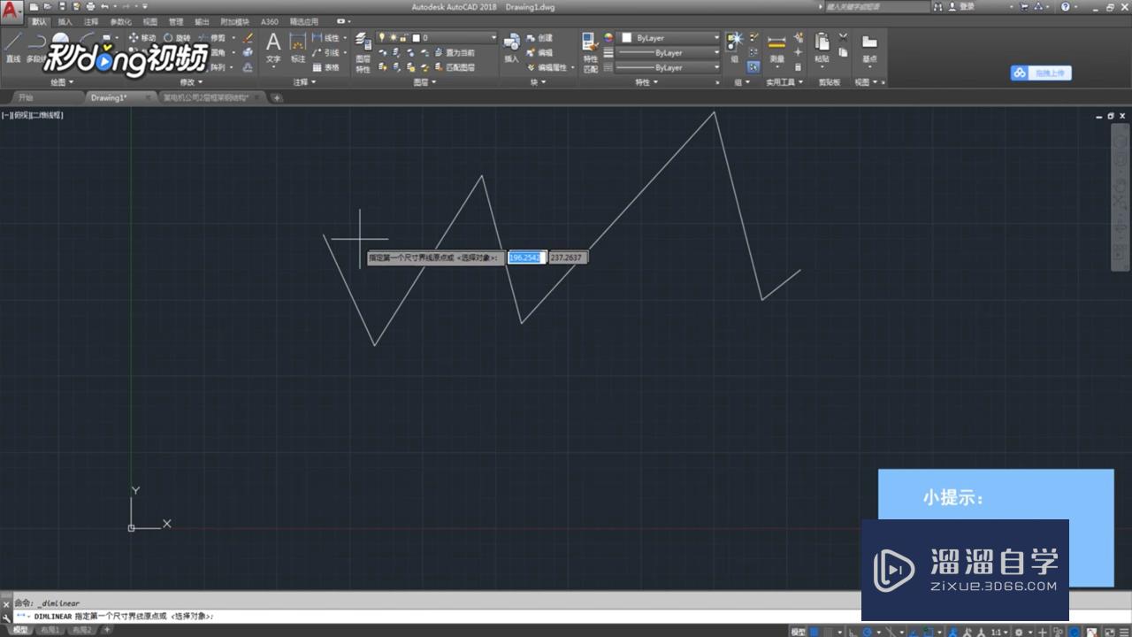Select the Dimension (标注) tool
The width and height of the screenshot is (1132, 637).
pos(298,49)
